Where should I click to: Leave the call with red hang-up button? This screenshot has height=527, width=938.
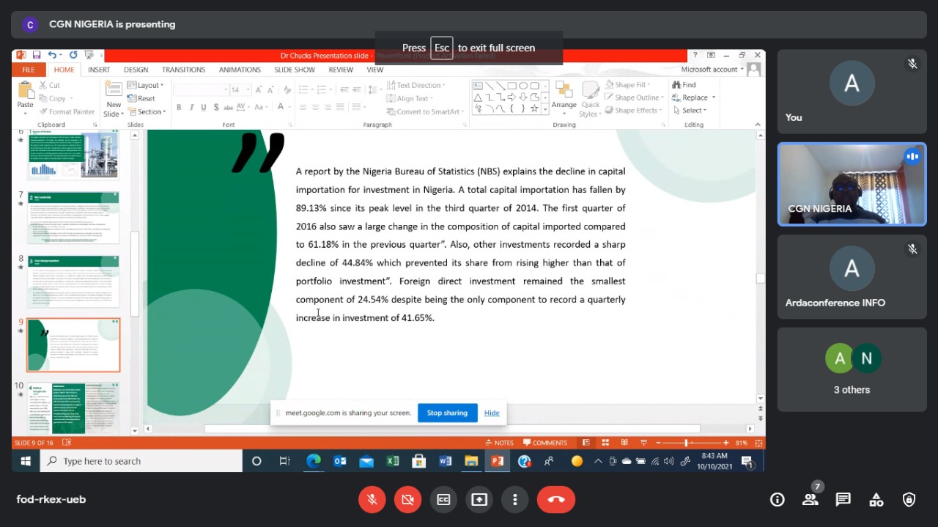tap(555, 499)
